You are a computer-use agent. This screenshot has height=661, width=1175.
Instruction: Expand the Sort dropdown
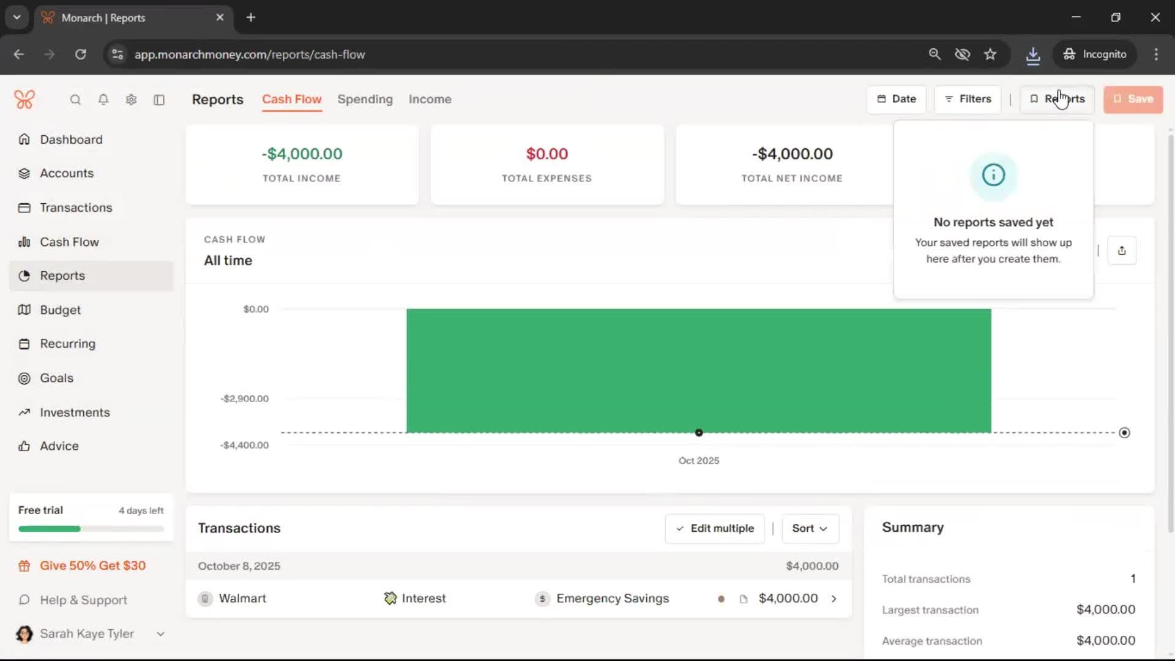(x=810, y=528)
